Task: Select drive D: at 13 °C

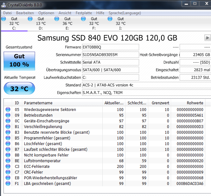Action: [41, 23]
